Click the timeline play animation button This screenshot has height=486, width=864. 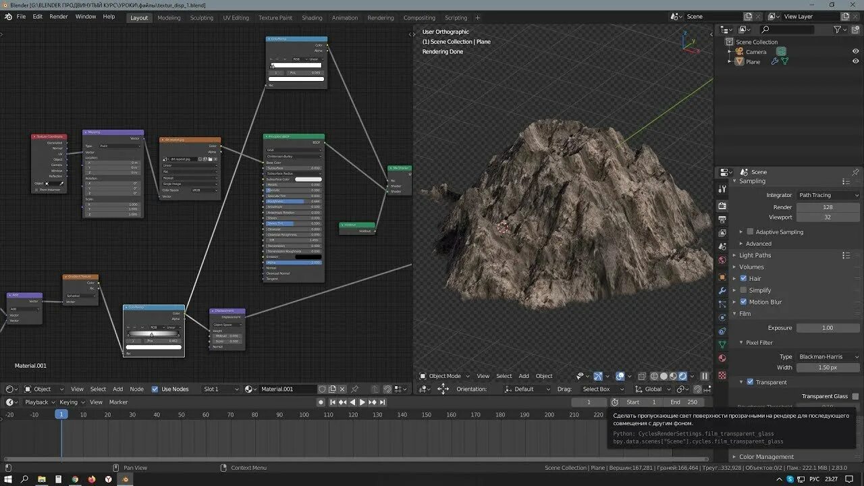(362, 402)
